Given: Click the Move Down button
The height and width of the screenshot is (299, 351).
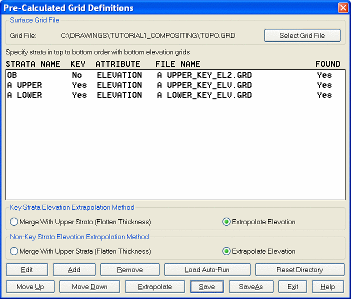Looking at the screenshot, I should coord(89,287).
